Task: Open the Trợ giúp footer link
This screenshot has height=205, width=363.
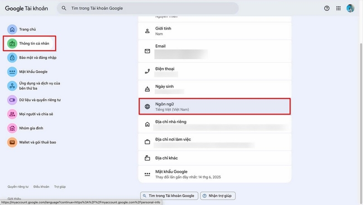Action: (60, 187)
